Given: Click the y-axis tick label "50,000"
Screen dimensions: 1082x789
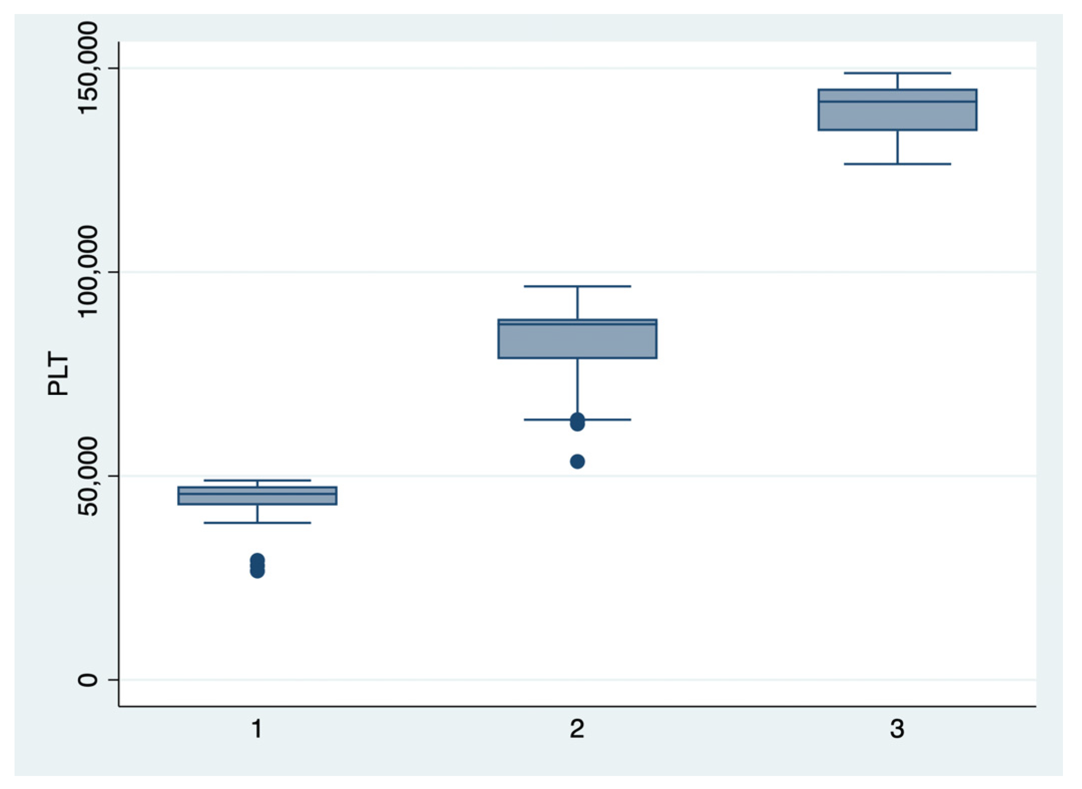Looking at the screenshot, I should click(88, 476).
